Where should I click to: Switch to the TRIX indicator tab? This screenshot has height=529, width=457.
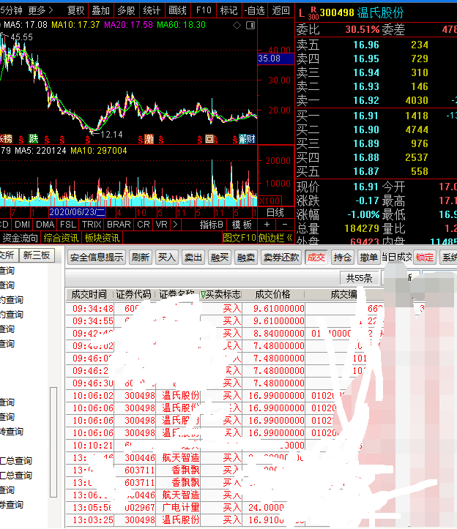pyautogui.click(x=92, y=225)
